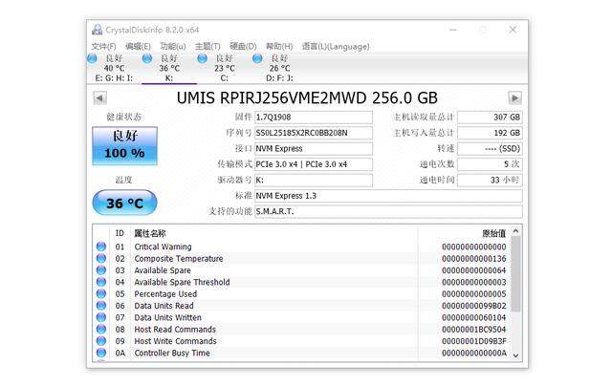
Task: Open the 帮助(H) menu
Action: coord(279,47)
